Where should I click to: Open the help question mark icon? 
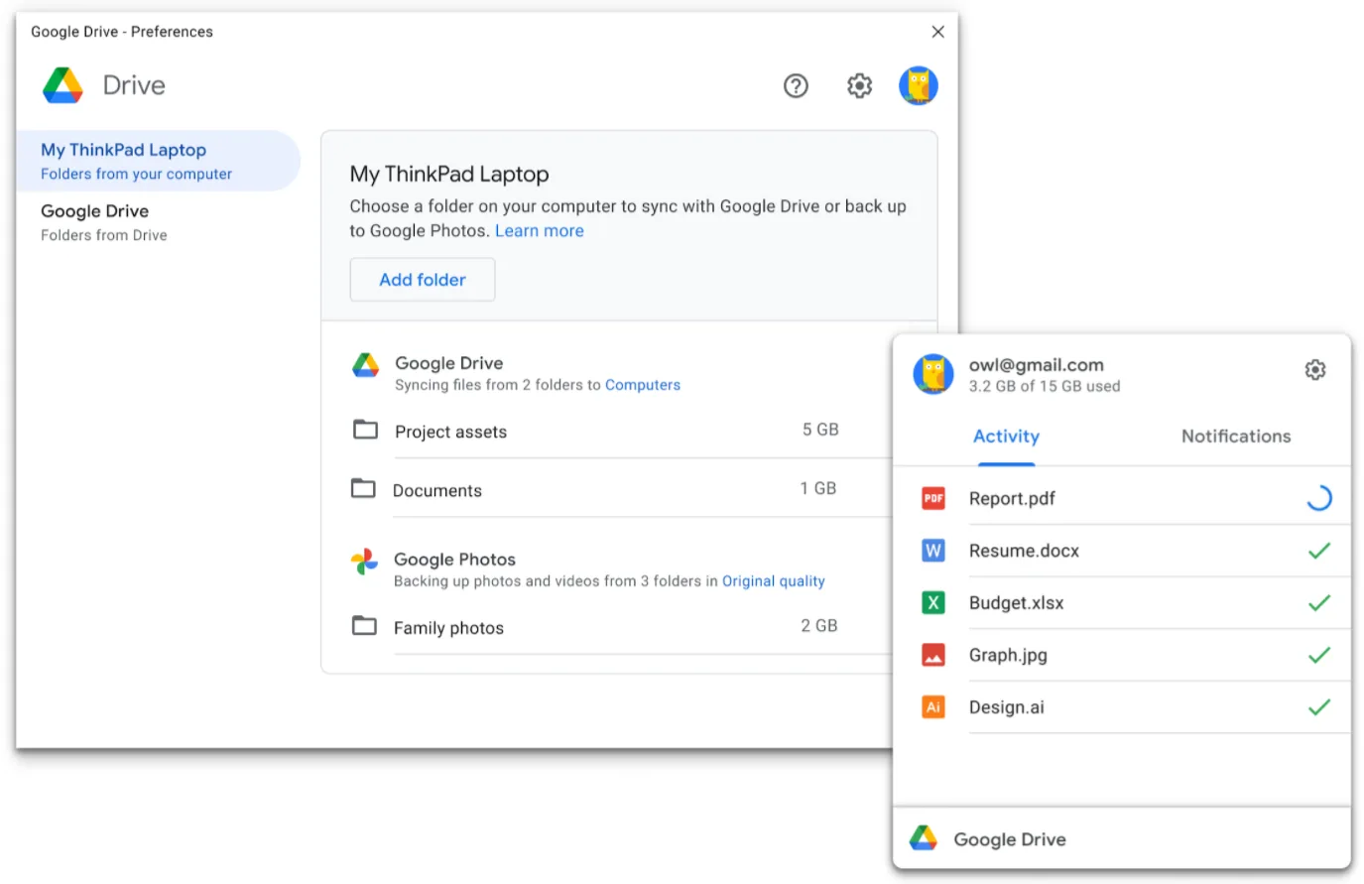click(796, 86)
